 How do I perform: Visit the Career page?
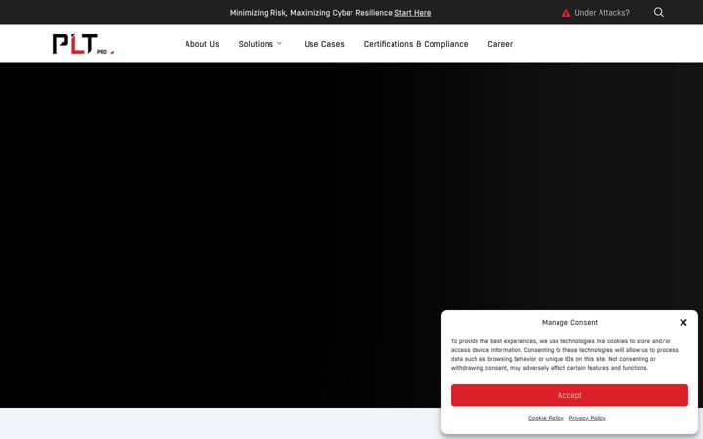500,44
